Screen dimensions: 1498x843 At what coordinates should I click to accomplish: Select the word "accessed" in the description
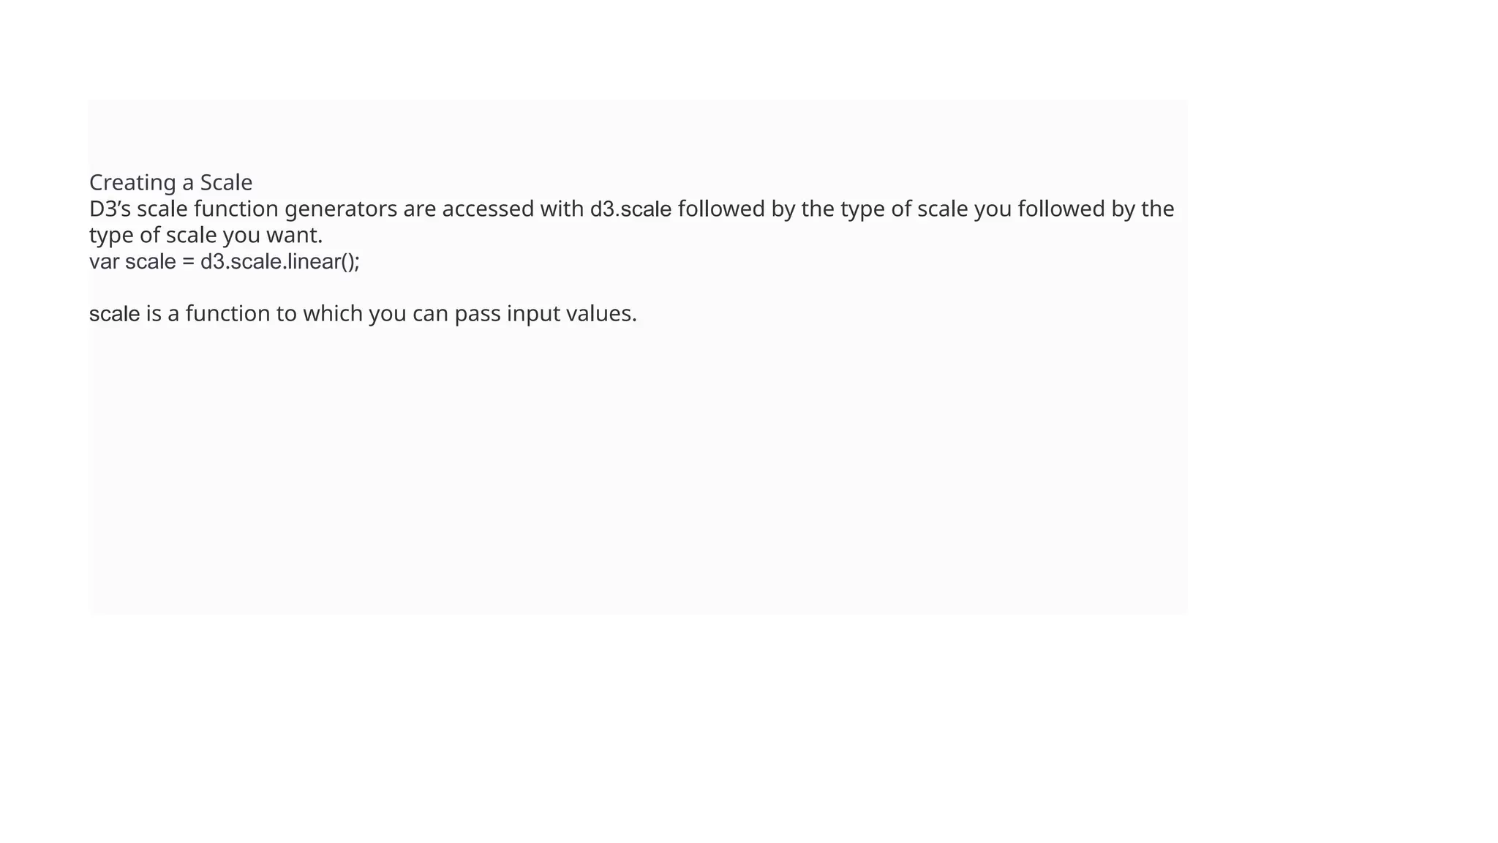tap(488, 209)
